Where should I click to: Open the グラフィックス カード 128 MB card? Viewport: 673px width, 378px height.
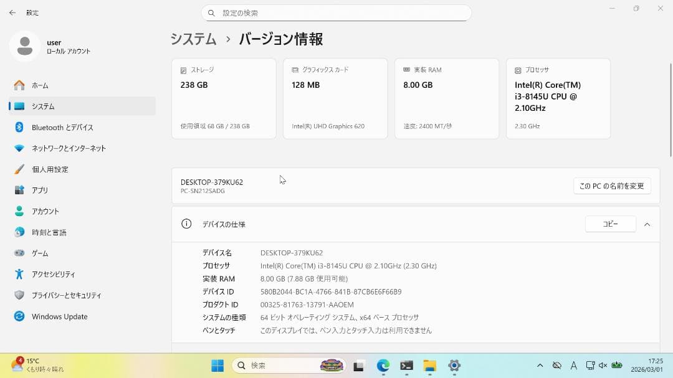coord(335,98)
